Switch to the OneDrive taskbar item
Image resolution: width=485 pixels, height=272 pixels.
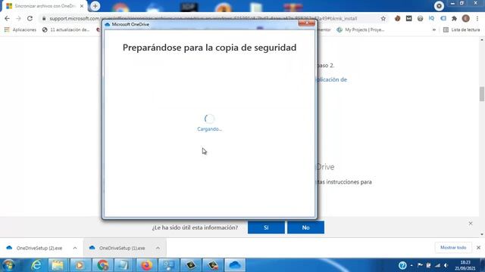coord(235,265)
